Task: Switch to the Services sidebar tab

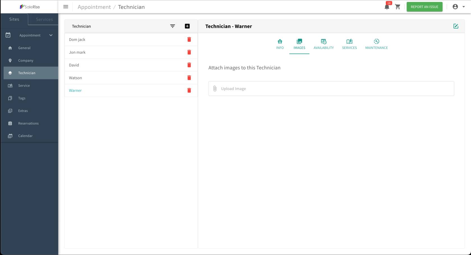Action: (44, 19)
